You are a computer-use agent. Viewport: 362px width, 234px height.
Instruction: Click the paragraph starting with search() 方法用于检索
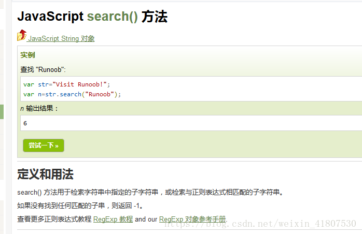[x=150, y=192]
